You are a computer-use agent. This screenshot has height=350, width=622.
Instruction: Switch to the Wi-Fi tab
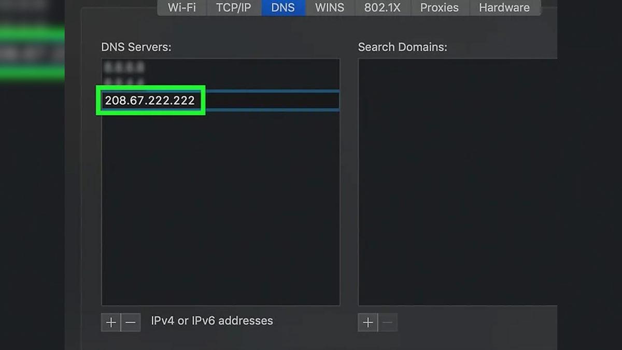182,8
